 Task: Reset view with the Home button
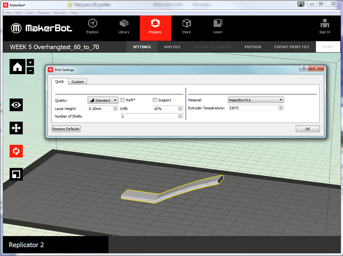point(17,66)
